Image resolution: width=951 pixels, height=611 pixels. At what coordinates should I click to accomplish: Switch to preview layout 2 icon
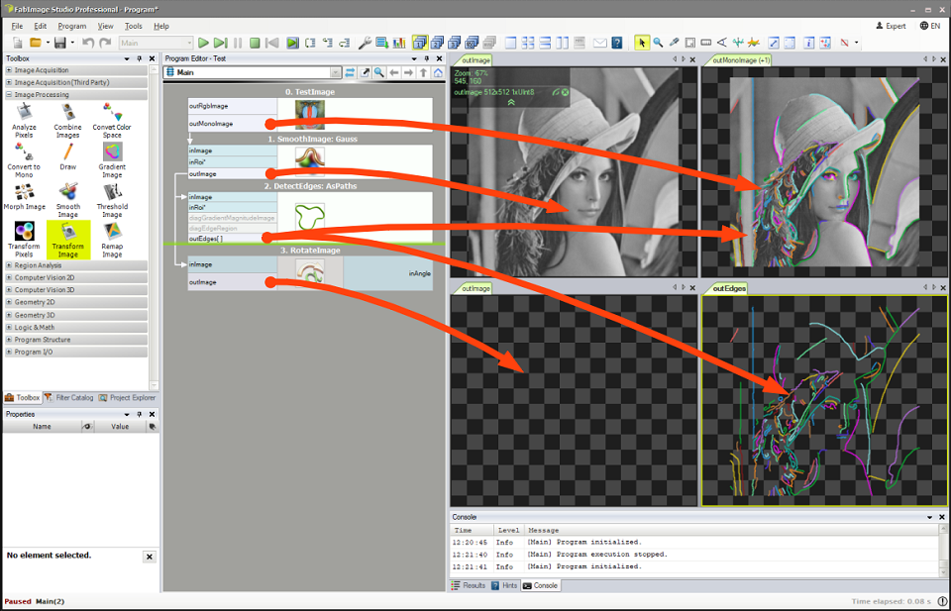pyautogui.click(x=437, y=43)
